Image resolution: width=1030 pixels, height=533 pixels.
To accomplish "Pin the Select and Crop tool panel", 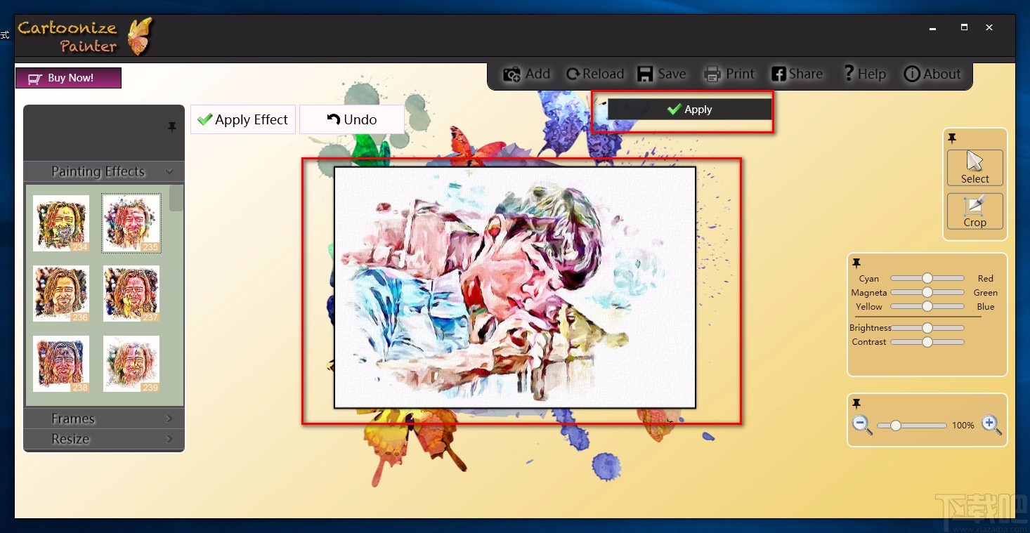I will coord(952,138).
